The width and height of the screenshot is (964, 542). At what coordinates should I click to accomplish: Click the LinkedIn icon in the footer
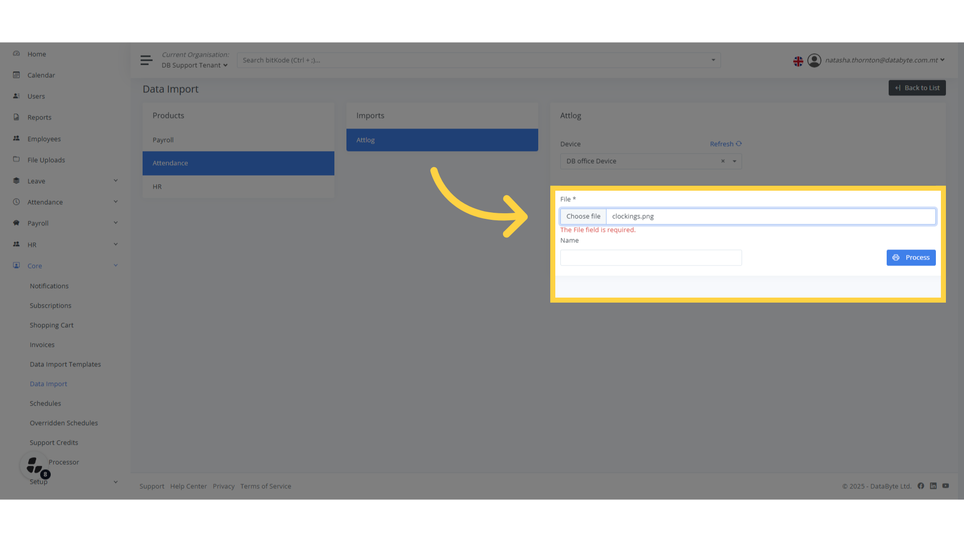(x=933, y=486)
